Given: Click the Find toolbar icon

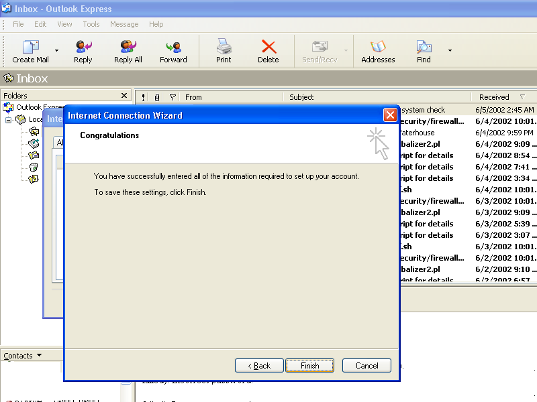Looking at the screenshot, I should point(424,47).
